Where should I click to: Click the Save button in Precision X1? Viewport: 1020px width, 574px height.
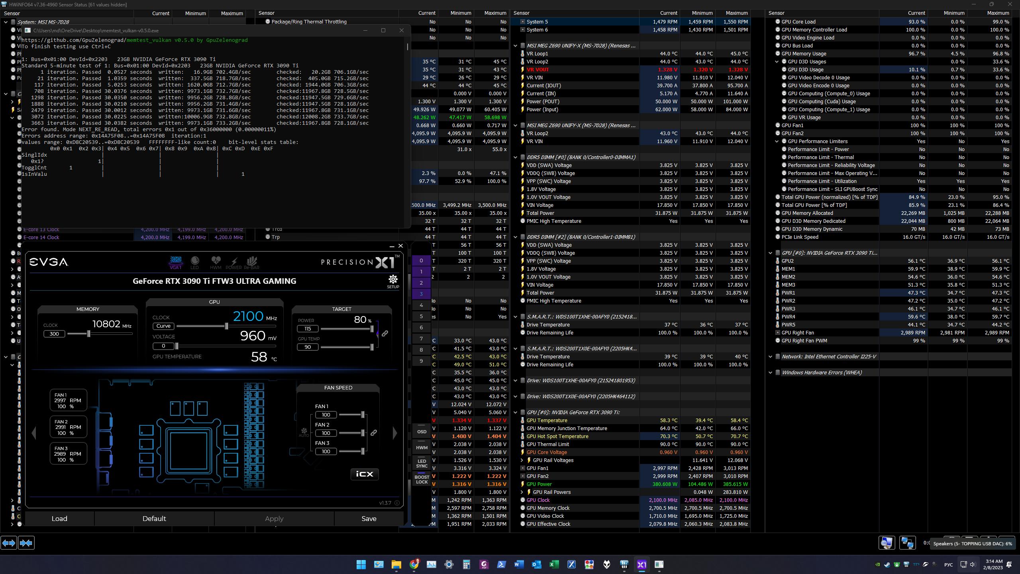click(x=369, y=519)
